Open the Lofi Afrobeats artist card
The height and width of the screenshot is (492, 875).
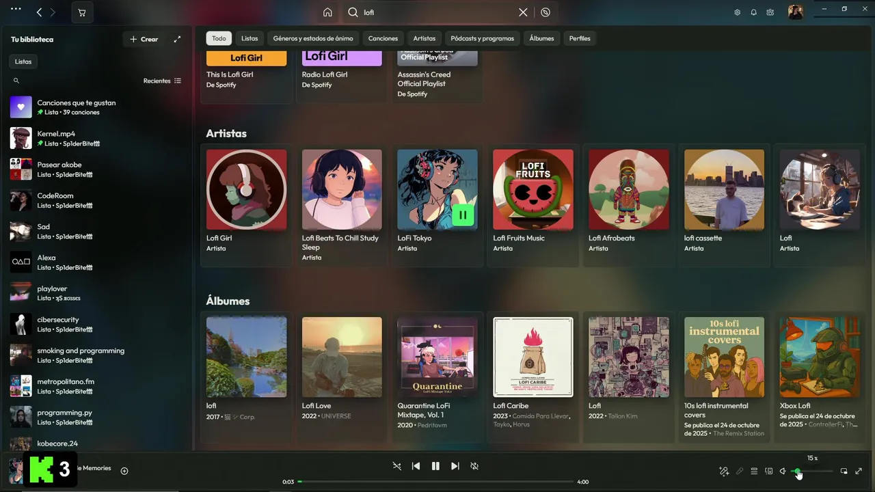(x=629, y=204)
